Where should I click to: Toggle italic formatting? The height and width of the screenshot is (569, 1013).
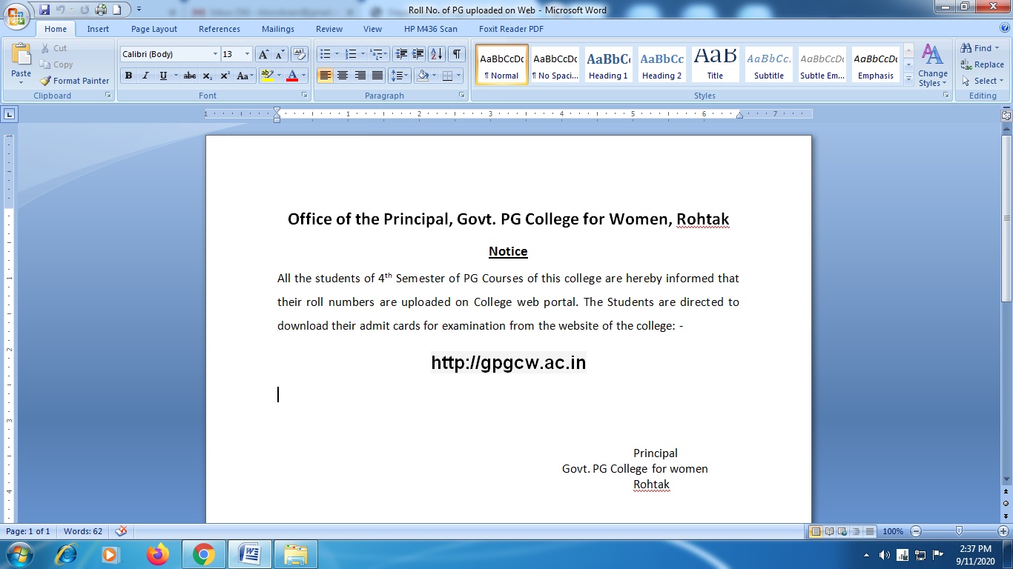click(x=145, y=76)
